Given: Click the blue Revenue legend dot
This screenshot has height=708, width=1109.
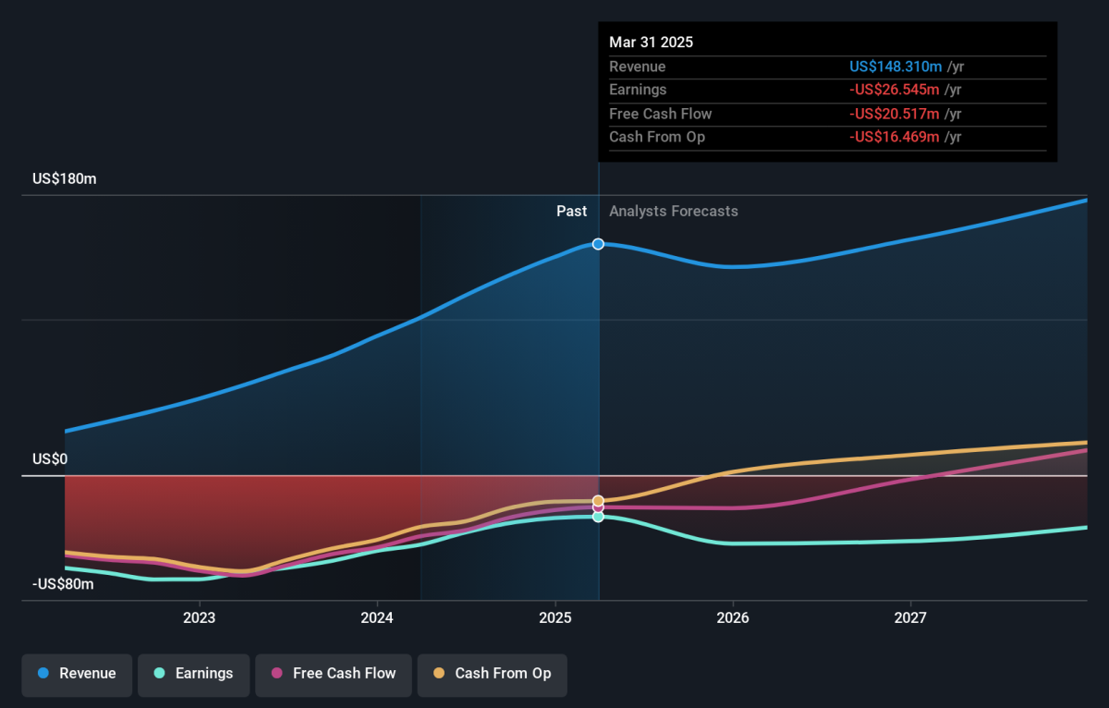Looking at the screenshot, I should click(x=43, y=674).
